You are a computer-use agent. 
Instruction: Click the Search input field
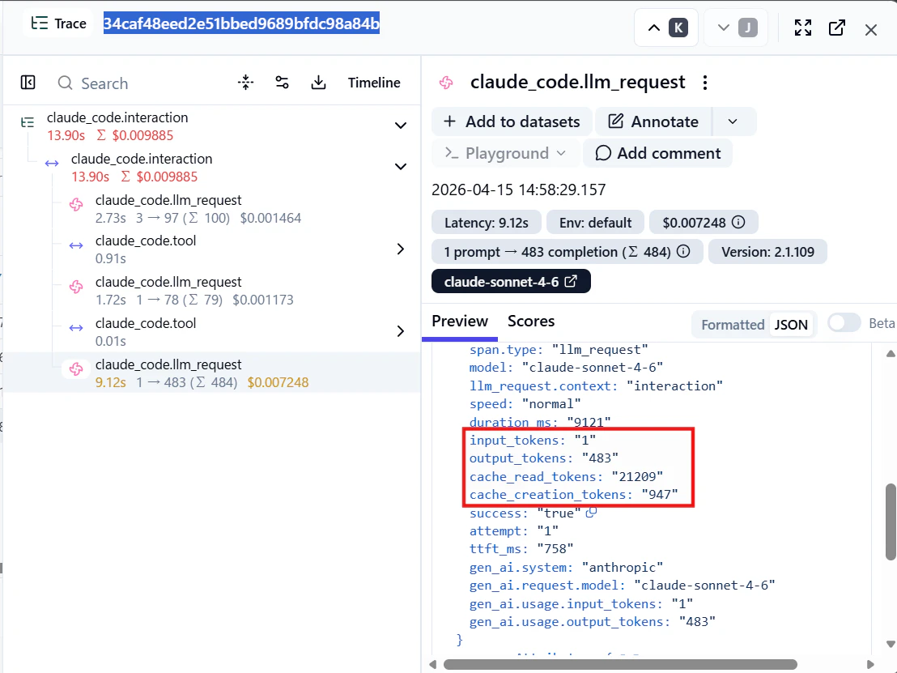click(x=143, y=83)
